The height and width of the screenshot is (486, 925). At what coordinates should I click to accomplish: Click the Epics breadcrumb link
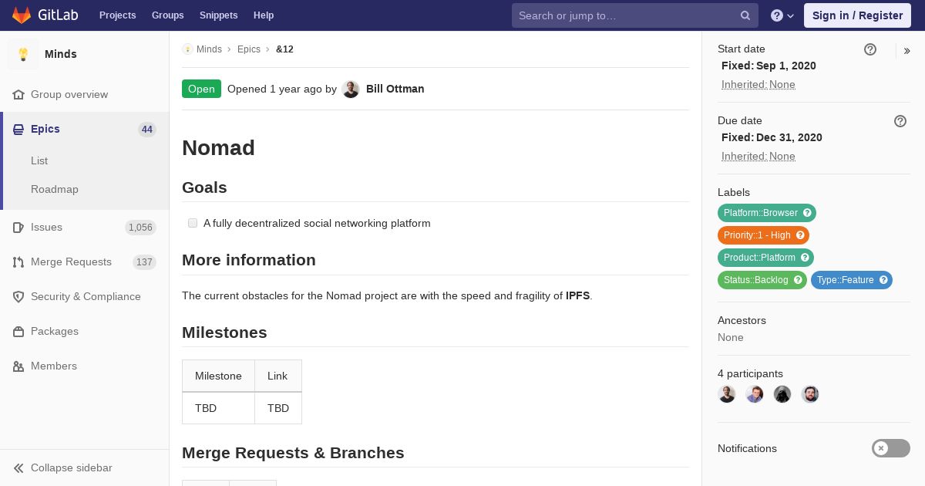tap(249, 49)
